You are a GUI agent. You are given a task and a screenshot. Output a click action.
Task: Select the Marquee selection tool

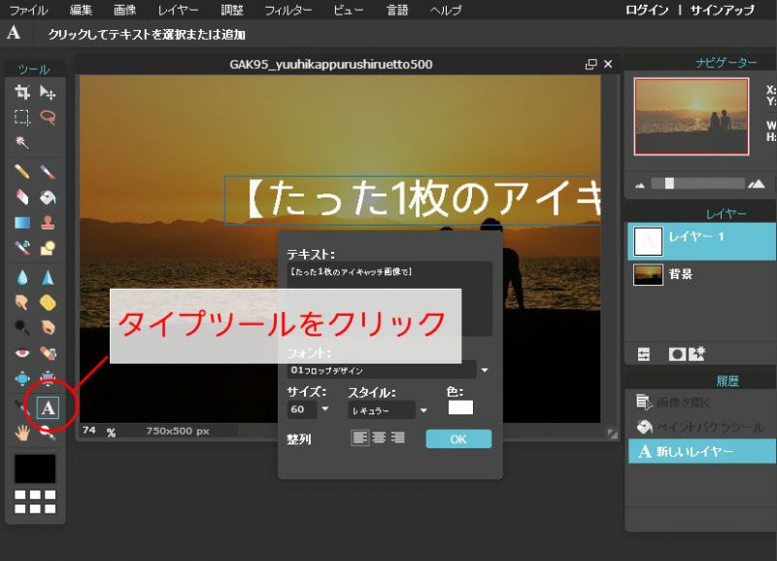coord(22,117)
